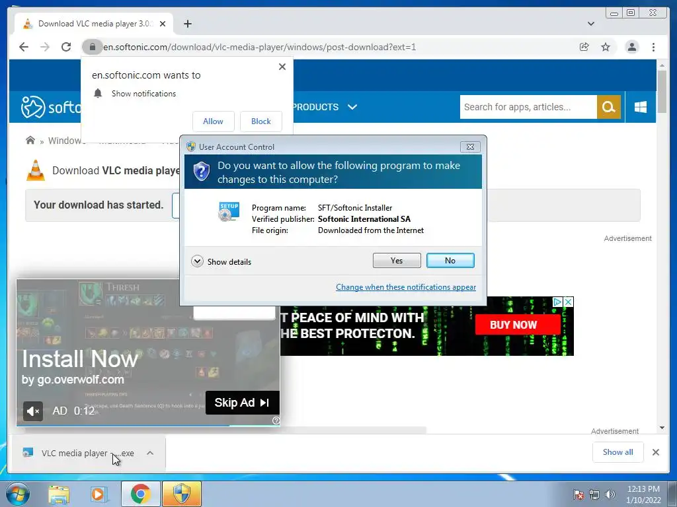This screenshot has height=507, width=677.
Task: Open the taskbar clock showing 12:13 PM
Action: coord(643,494)
